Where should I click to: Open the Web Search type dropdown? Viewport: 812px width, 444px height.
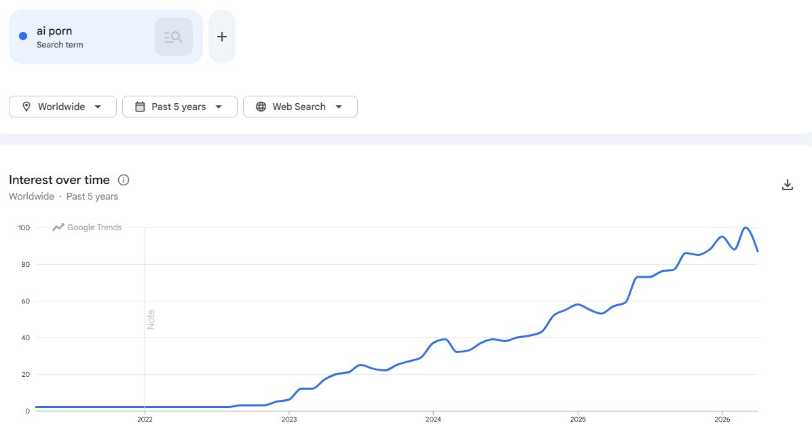pyautogui.click(x=300, y=107)
